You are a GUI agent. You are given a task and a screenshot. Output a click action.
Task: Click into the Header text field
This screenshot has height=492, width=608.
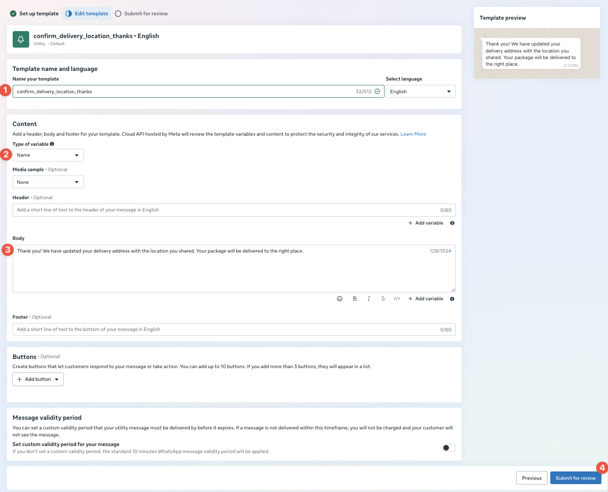(234, 210)
